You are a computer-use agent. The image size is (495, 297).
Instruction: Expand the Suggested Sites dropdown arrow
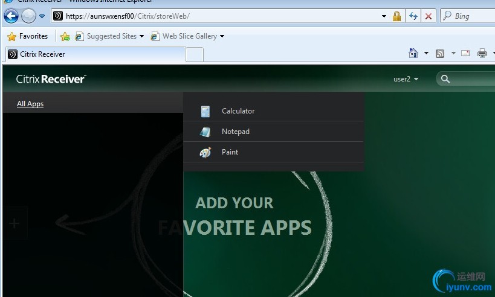coord(141,36)
